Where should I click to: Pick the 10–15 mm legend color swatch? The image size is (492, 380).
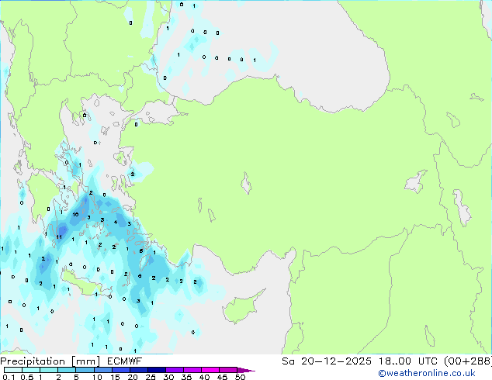click(x=103, y=370)
